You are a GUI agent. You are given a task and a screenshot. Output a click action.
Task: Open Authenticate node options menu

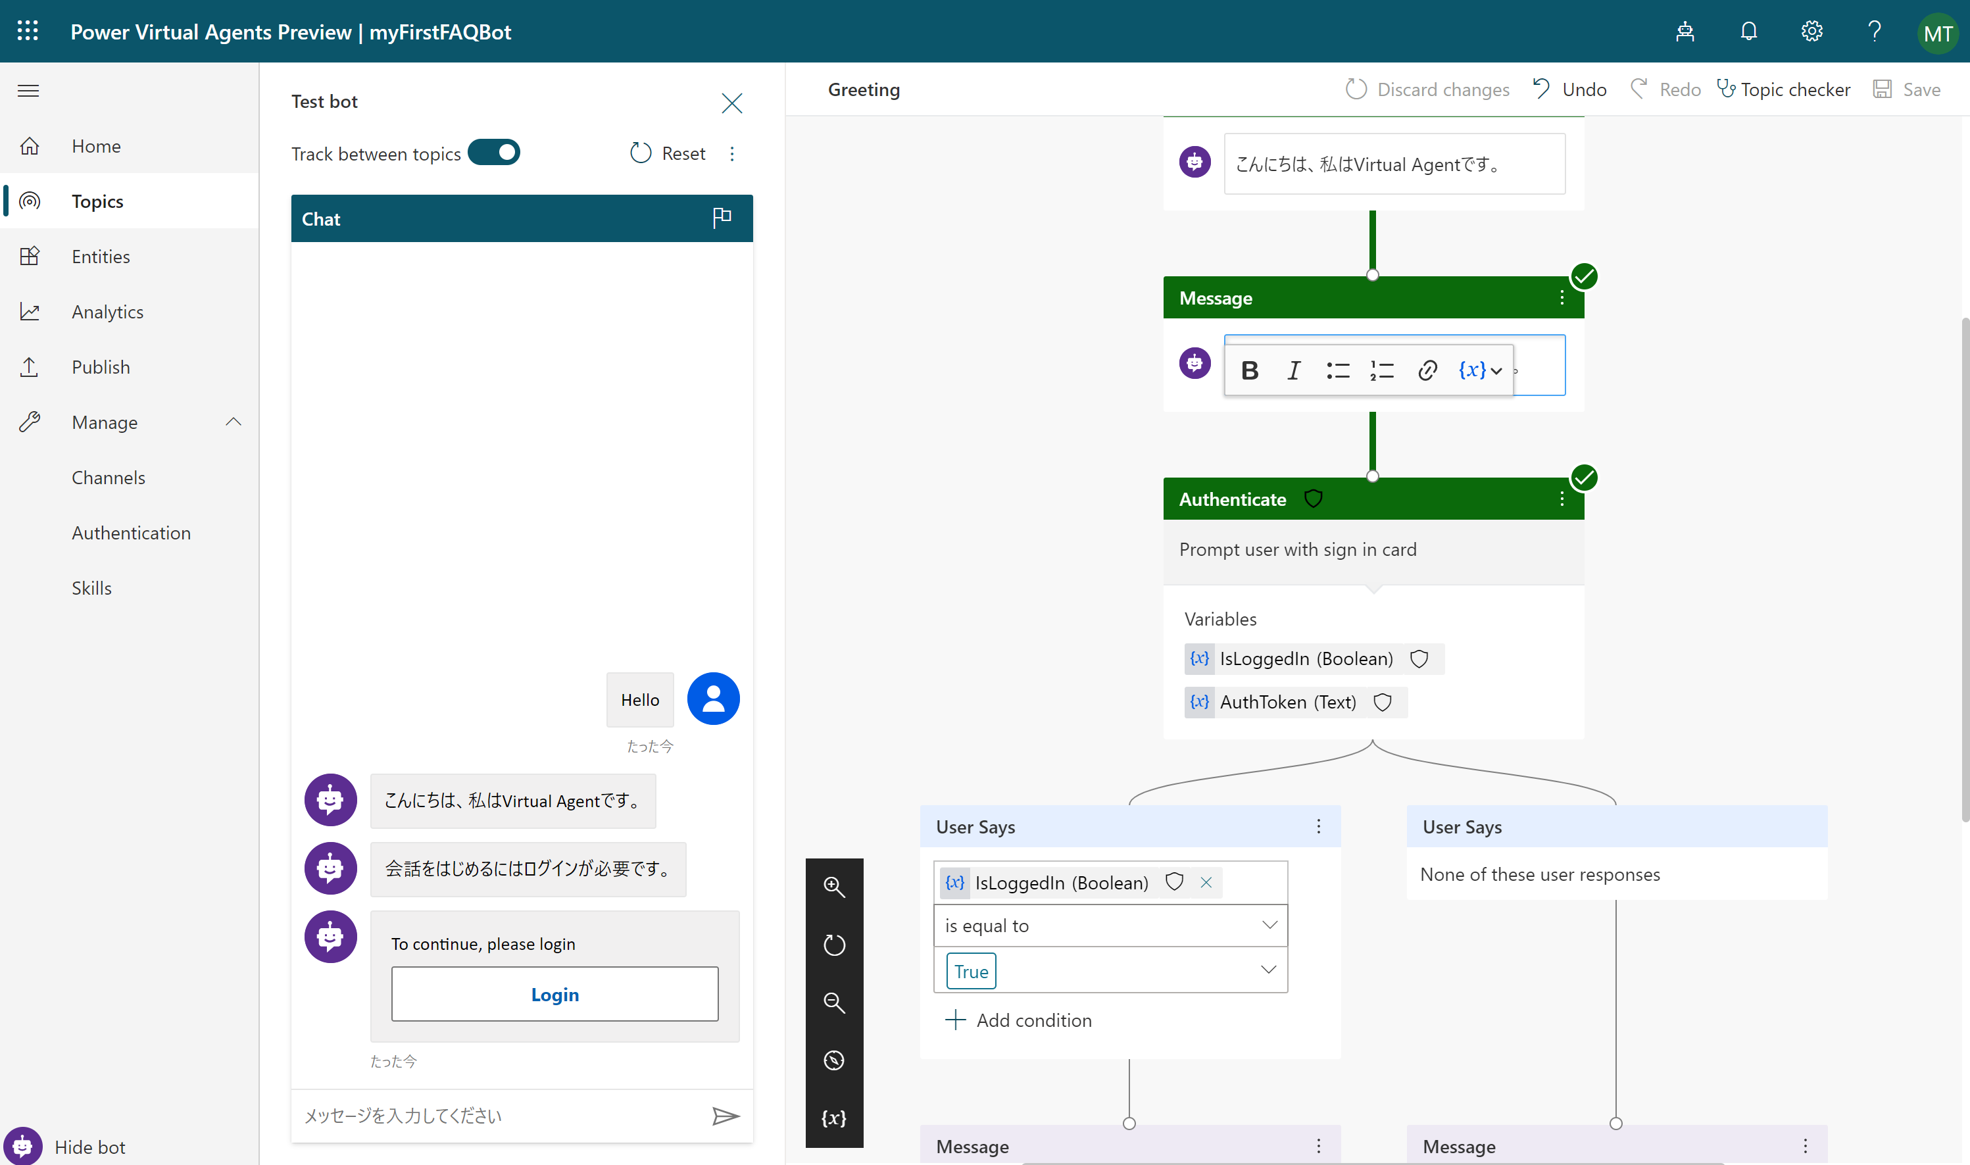tap(1562, 499)
